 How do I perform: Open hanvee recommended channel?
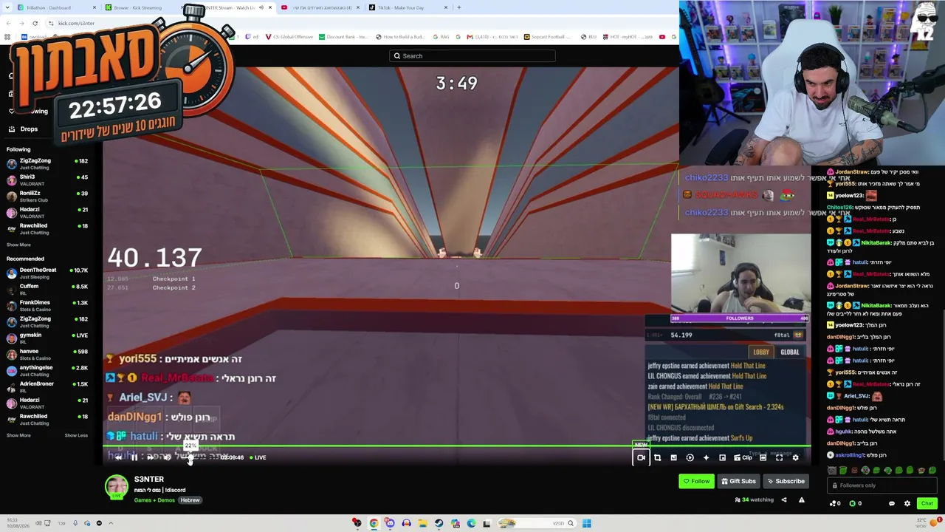[47, 354]
